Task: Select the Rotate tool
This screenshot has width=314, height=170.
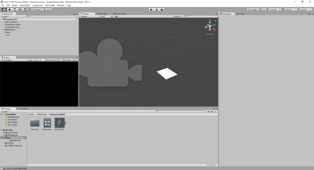Action: click(x=15, y=9)
